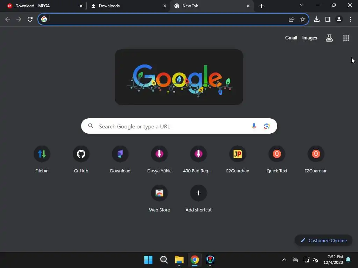This screenshot has width=358, height=268.
Task: Click the Google holiday lights doodle
Action: tap(179, 77)
